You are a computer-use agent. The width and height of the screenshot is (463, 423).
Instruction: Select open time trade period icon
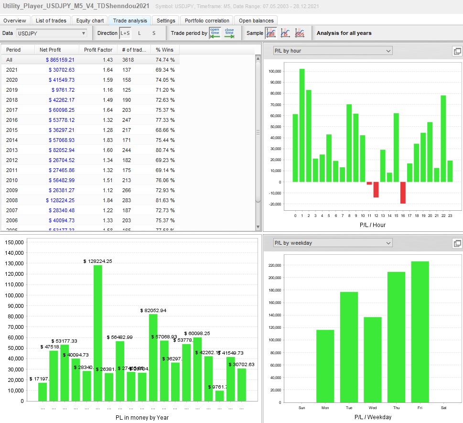(x=215, y=33)
